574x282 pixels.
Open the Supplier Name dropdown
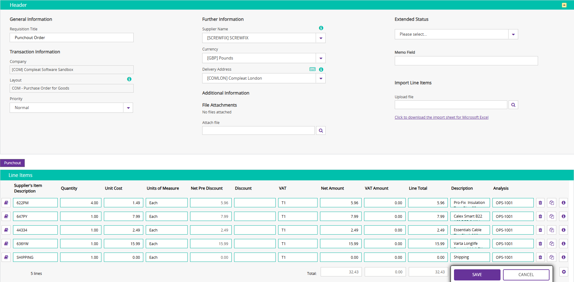click(321, 38)
